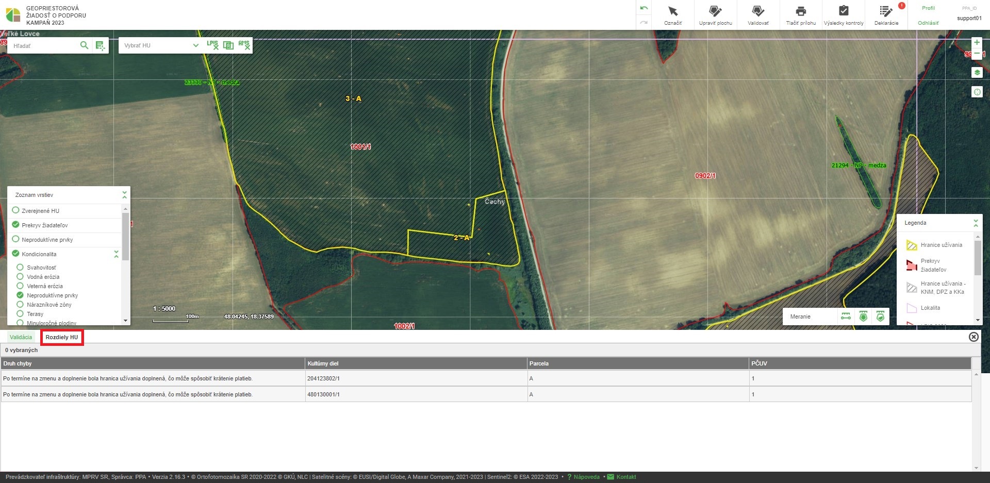The image size is (990, 483).
Task: Click layer list scrollbar up arrow
Action: tap(125, 209)
